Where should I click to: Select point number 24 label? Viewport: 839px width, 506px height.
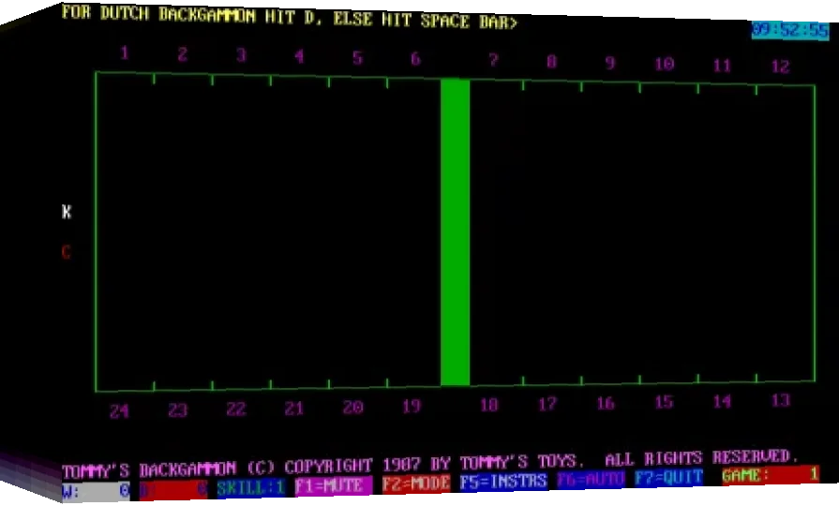(119, 412)
